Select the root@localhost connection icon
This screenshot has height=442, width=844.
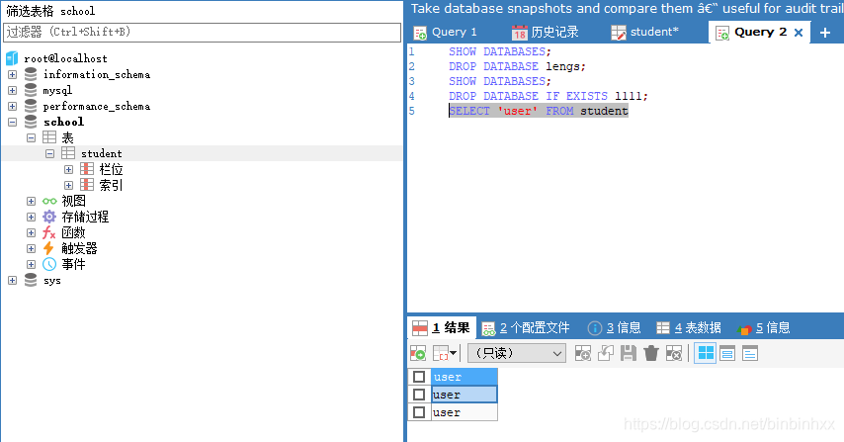12,58
